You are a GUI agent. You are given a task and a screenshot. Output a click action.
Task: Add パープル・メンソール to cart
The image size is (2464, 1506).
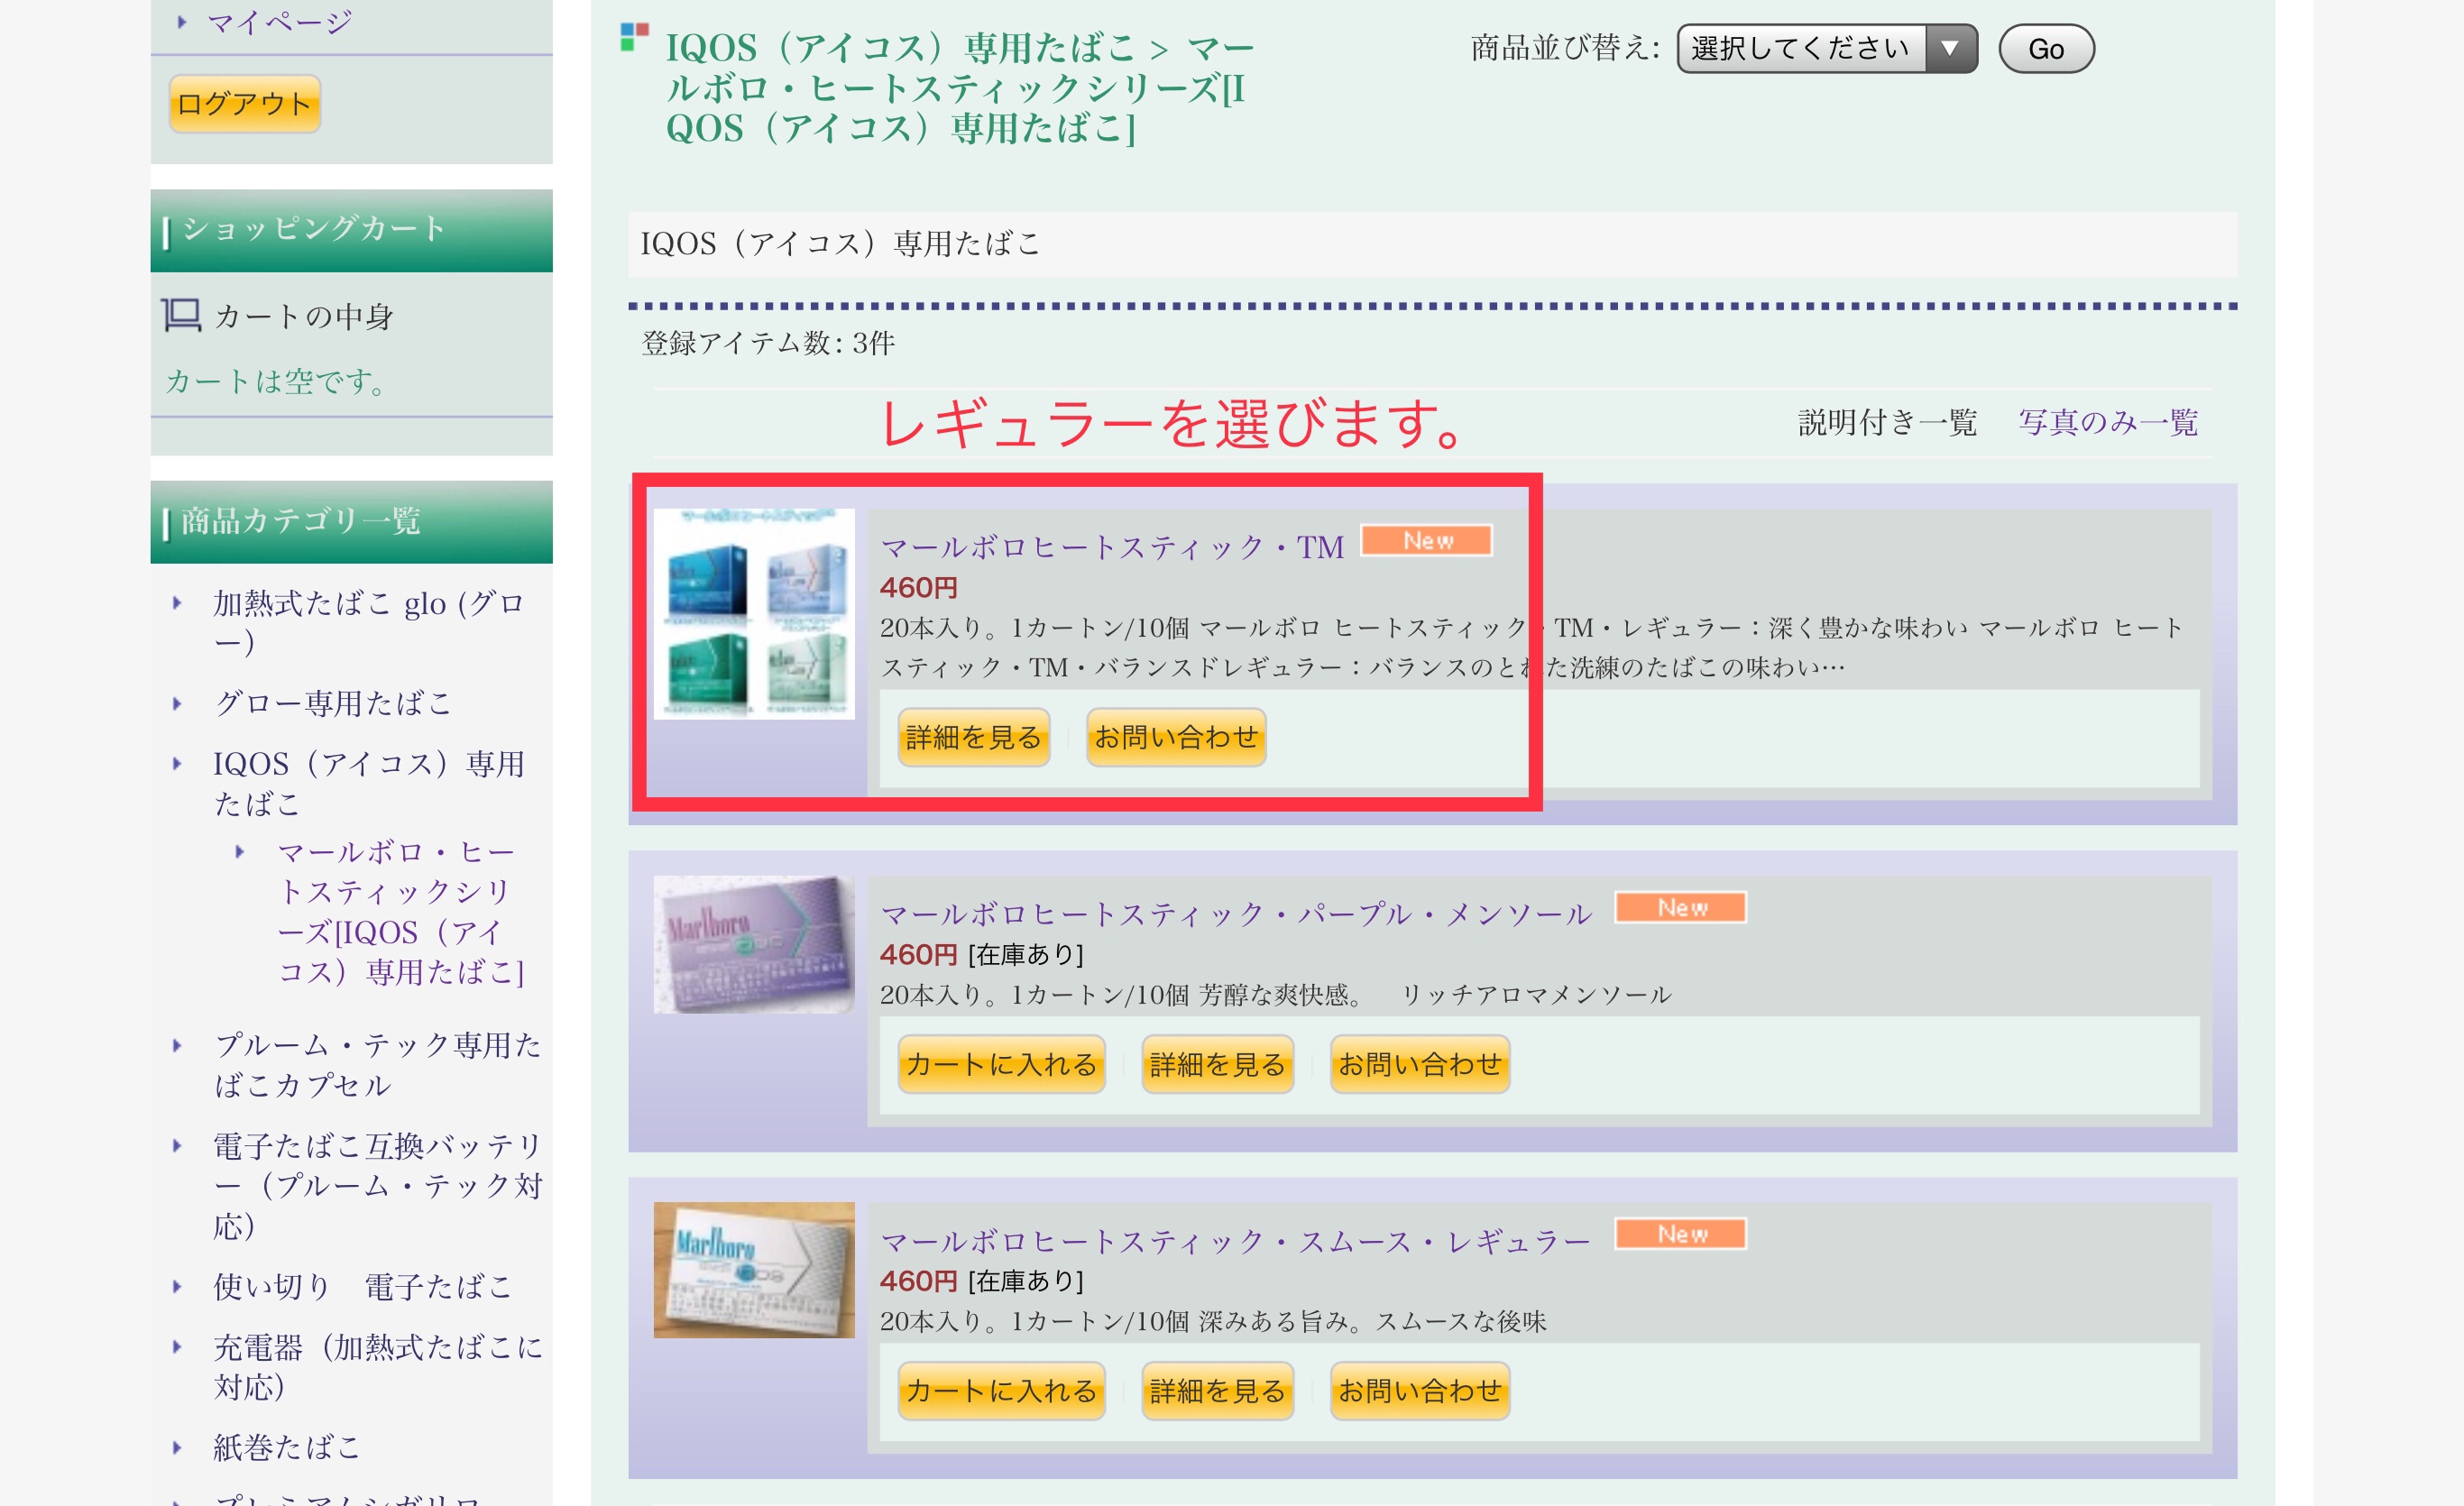[1001, 1064]
